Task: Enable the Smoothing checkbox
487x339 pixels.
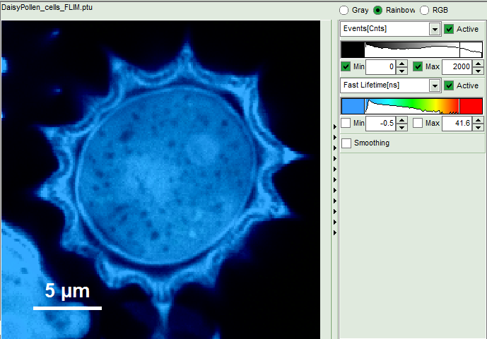Action: pos(346,143)
